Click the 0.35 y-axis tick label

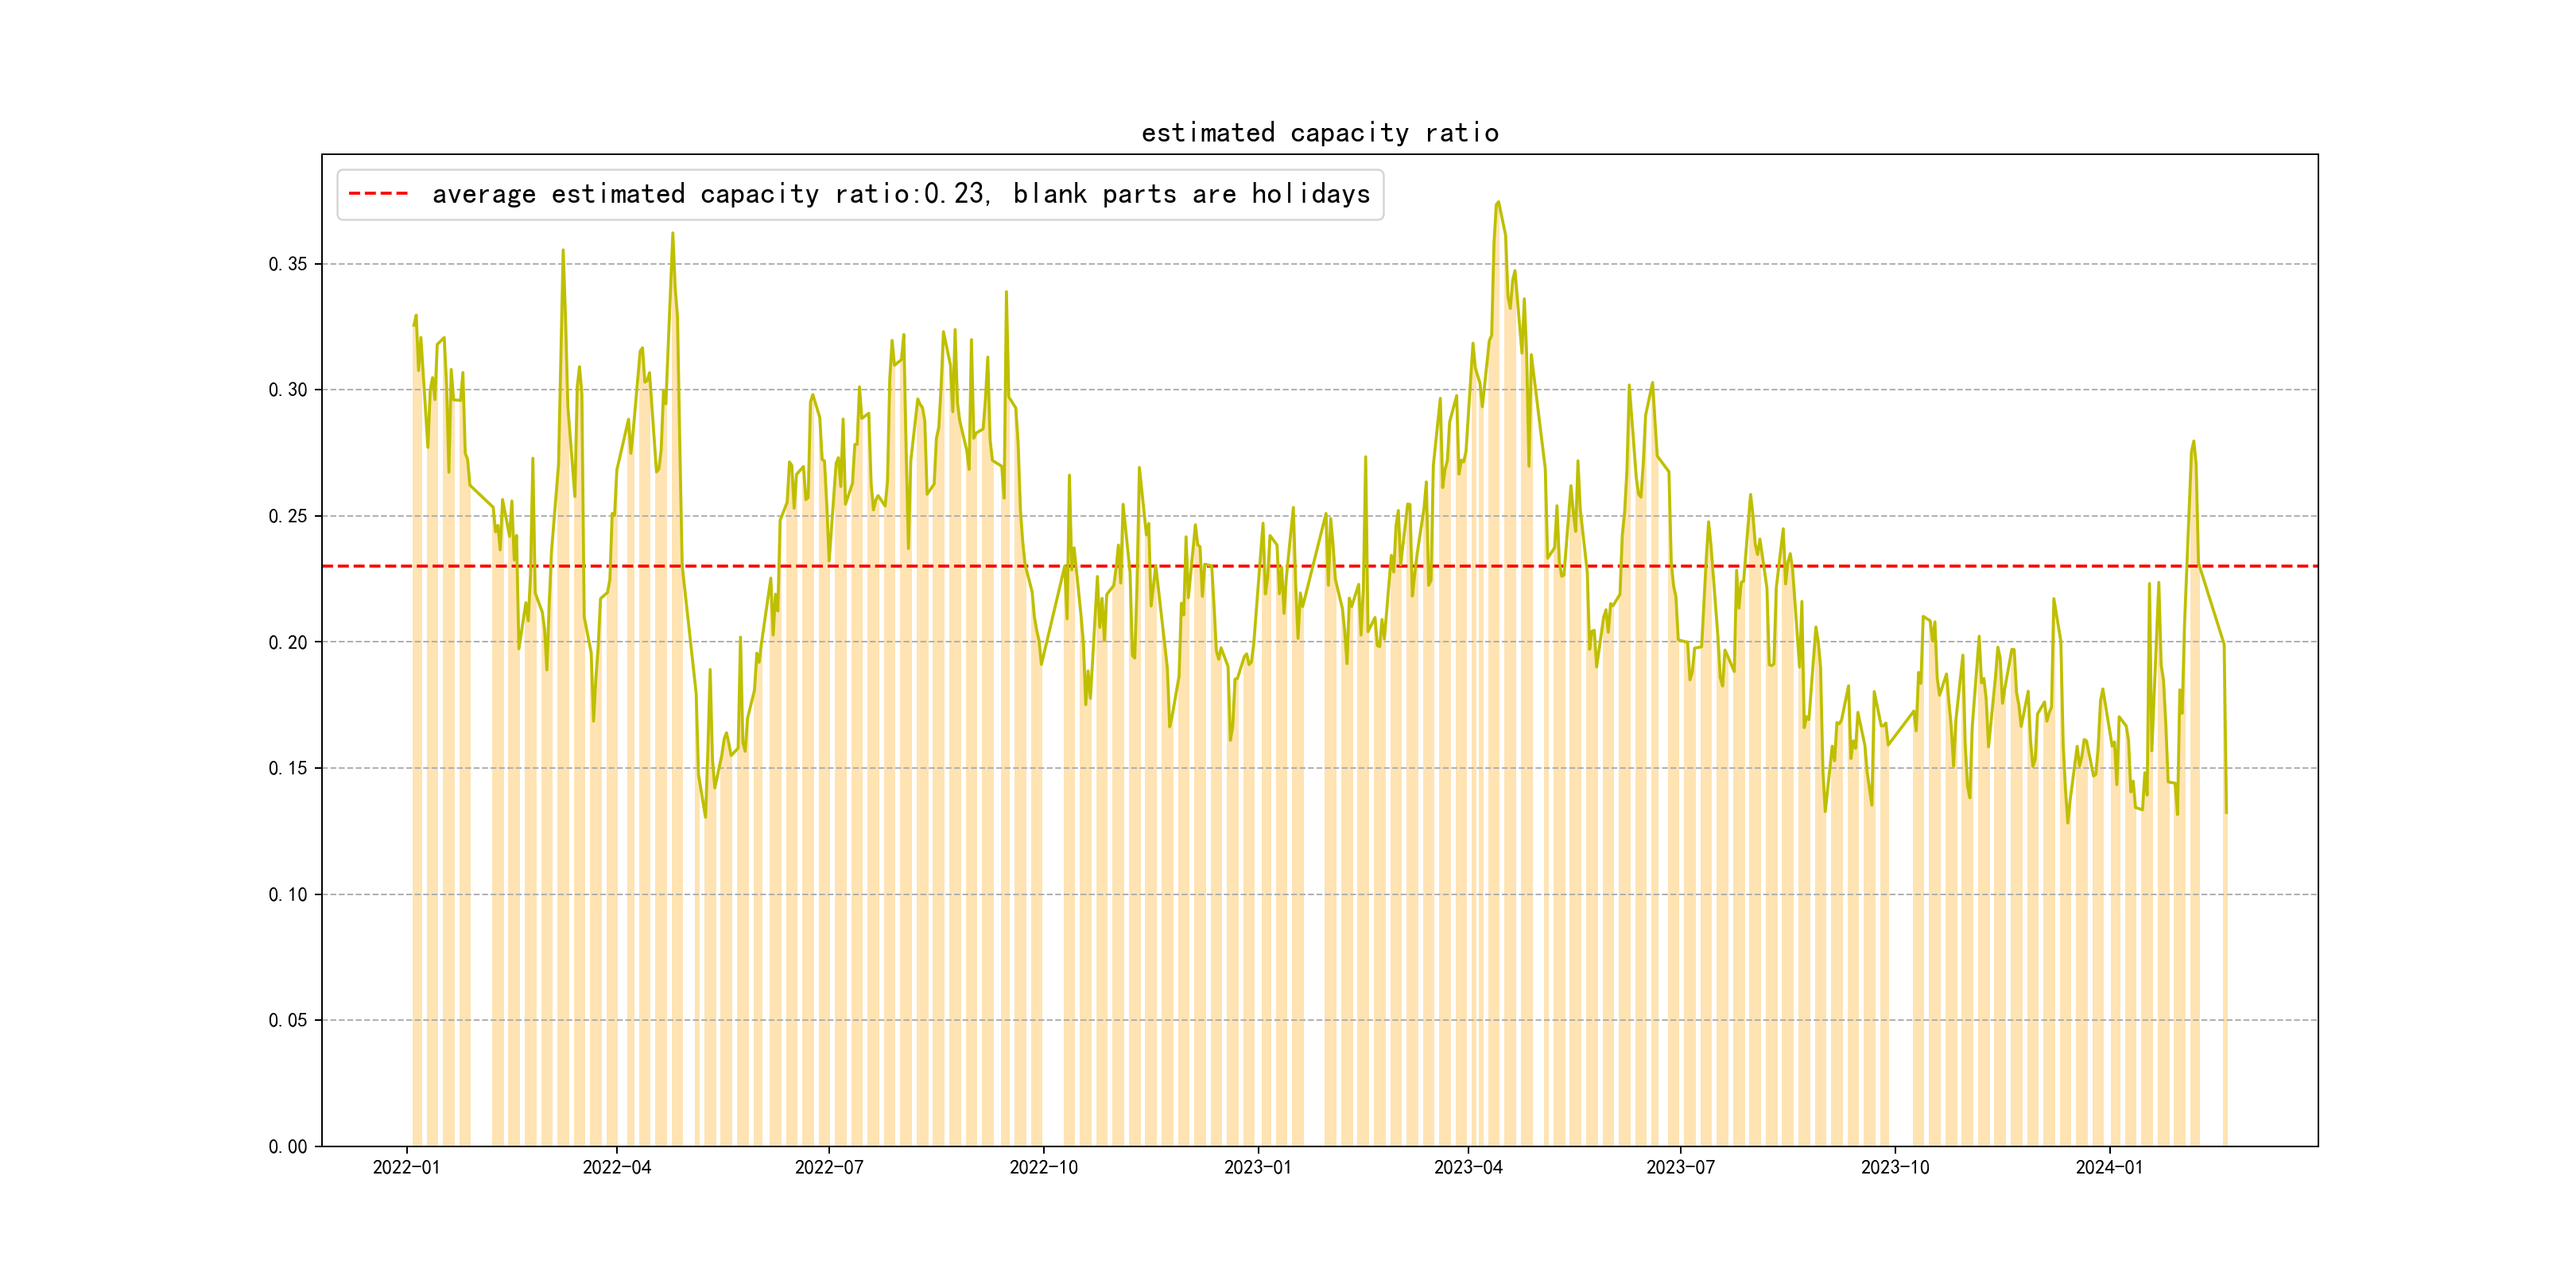pyautogui.click(x=288, y=264)
